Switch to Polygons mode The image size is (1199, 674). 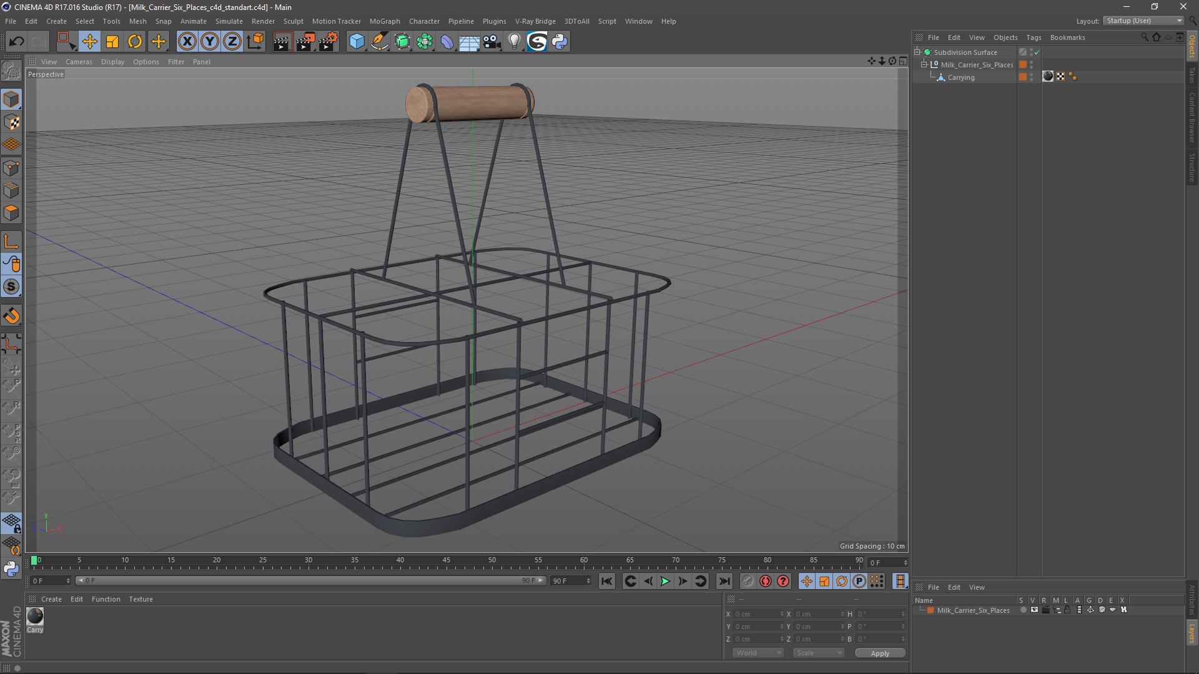point(11,213)
